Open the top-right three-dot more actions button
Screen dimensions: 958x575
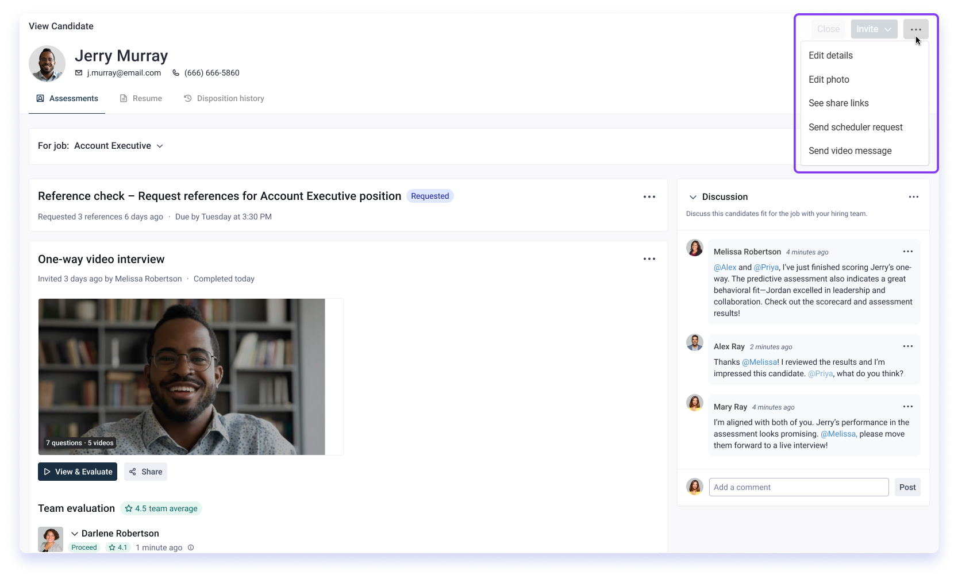tap(915, 29)
